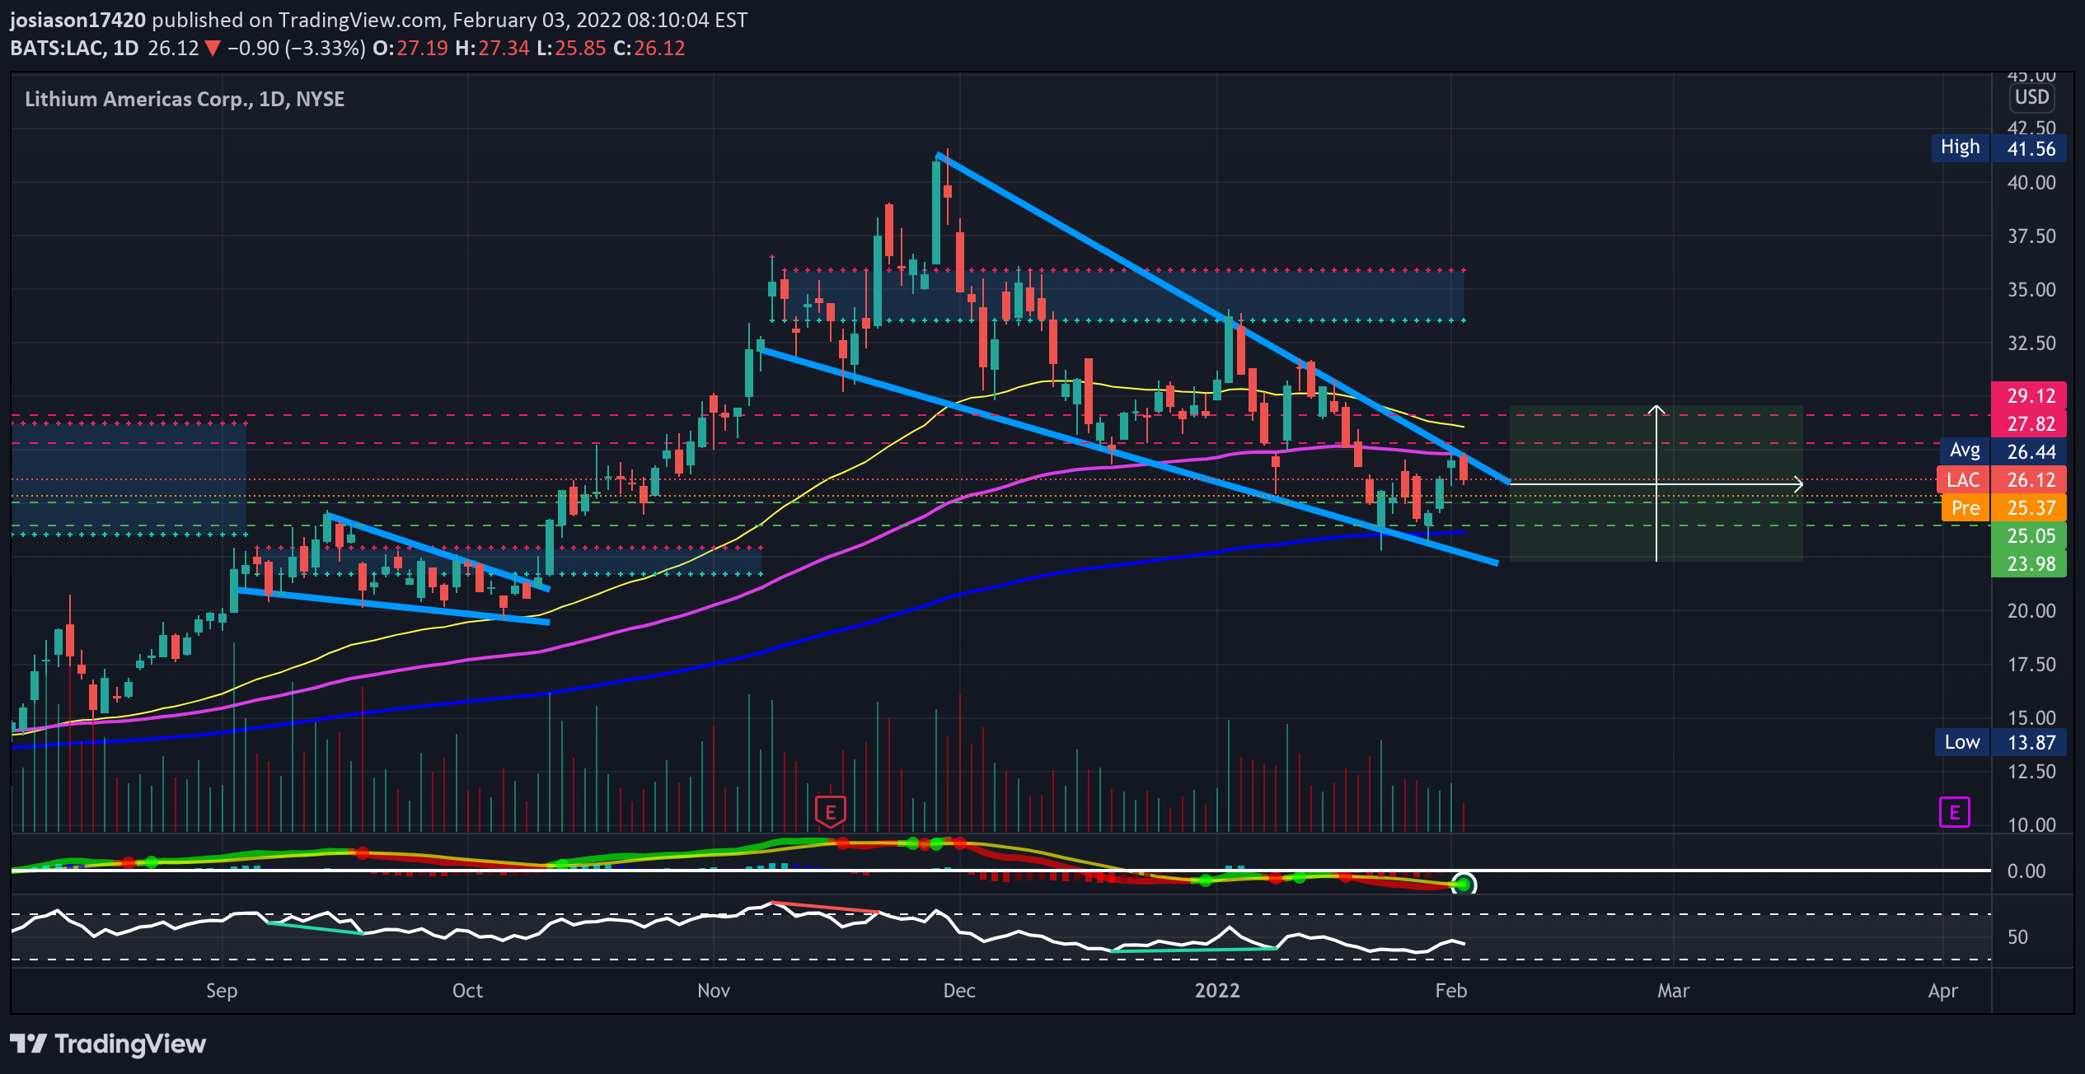Viewport: 2085px width, 1074px height.
Task: Click the Avg 26.44 price label
Action: pos(2003,451)
